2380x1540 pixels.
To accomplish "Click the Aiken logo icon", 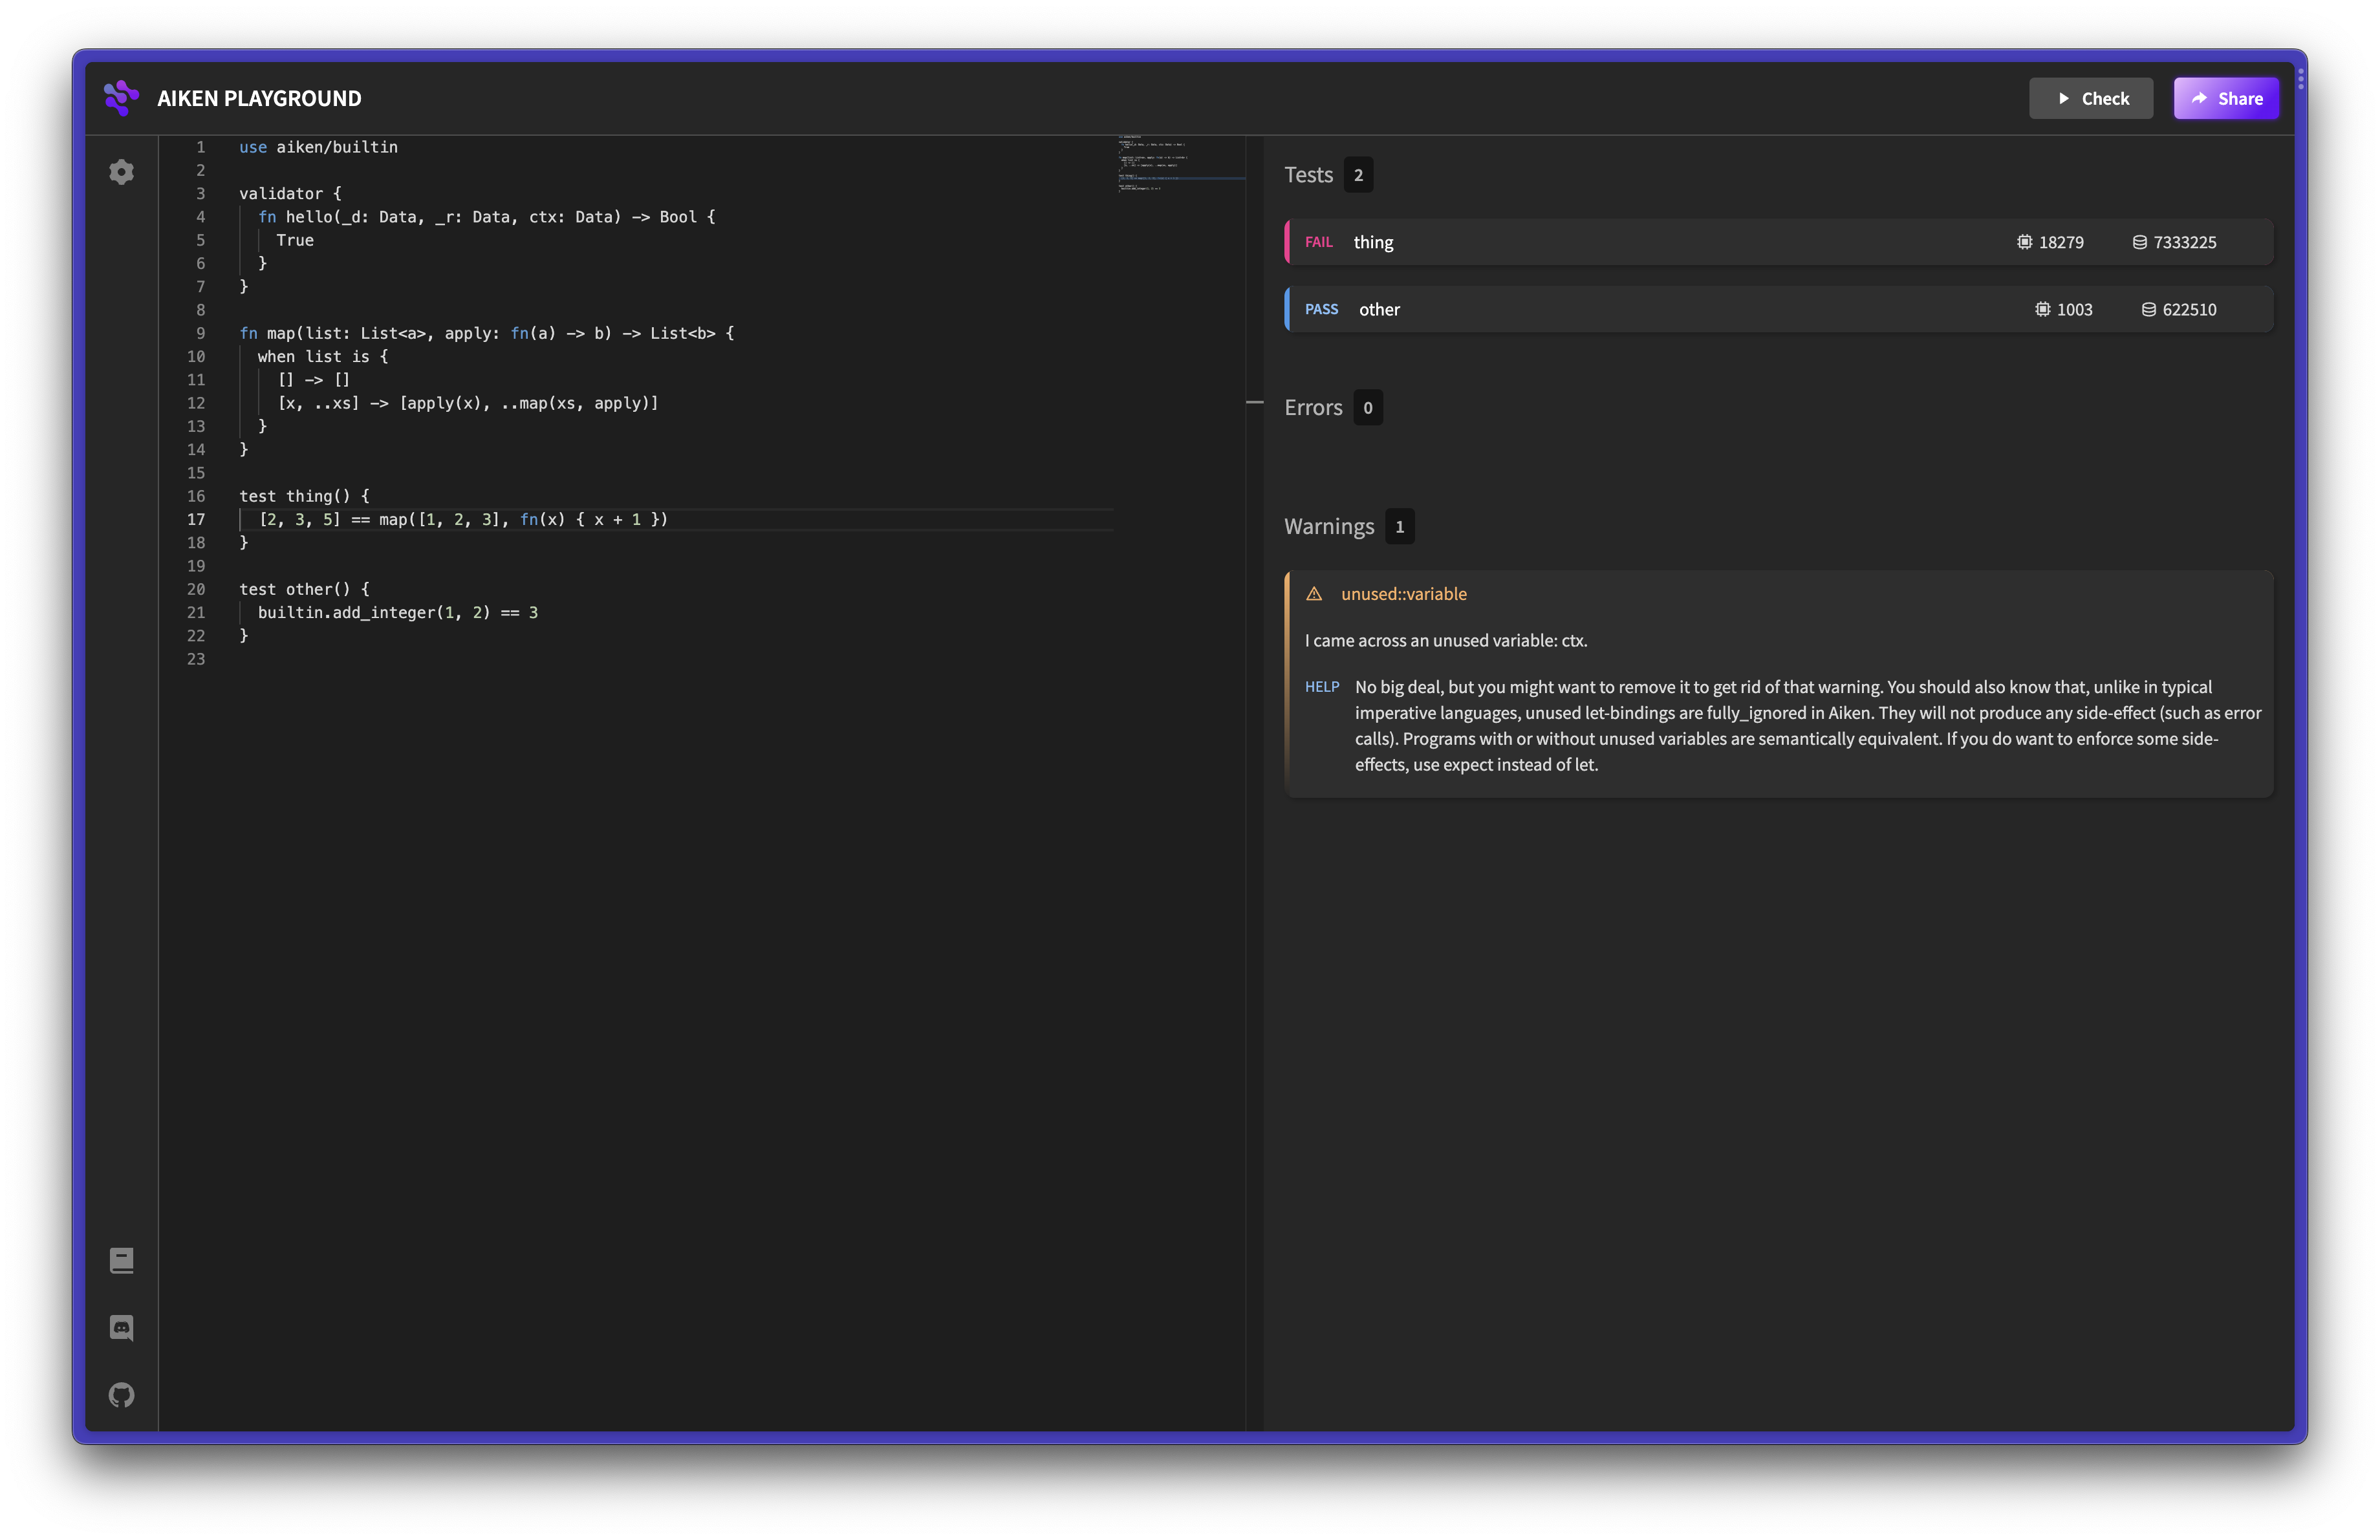I will click(x=121, y=98).
